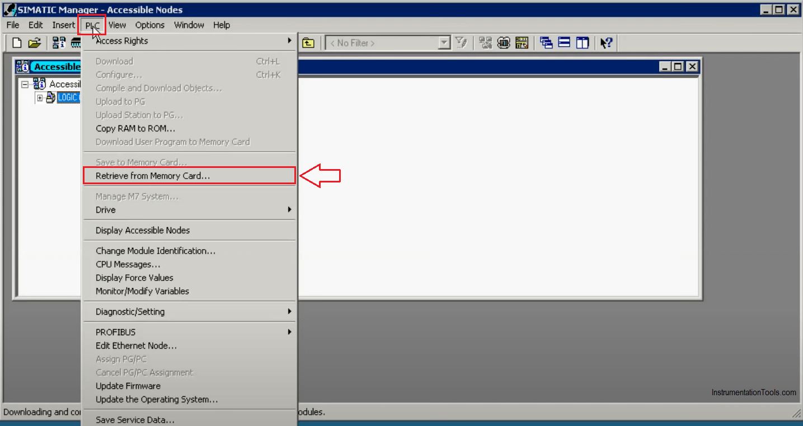Close the Accessible Nodes child window
Image resolution: width=803 pixels, height=426 pixels.
click(x=692, y=67)
